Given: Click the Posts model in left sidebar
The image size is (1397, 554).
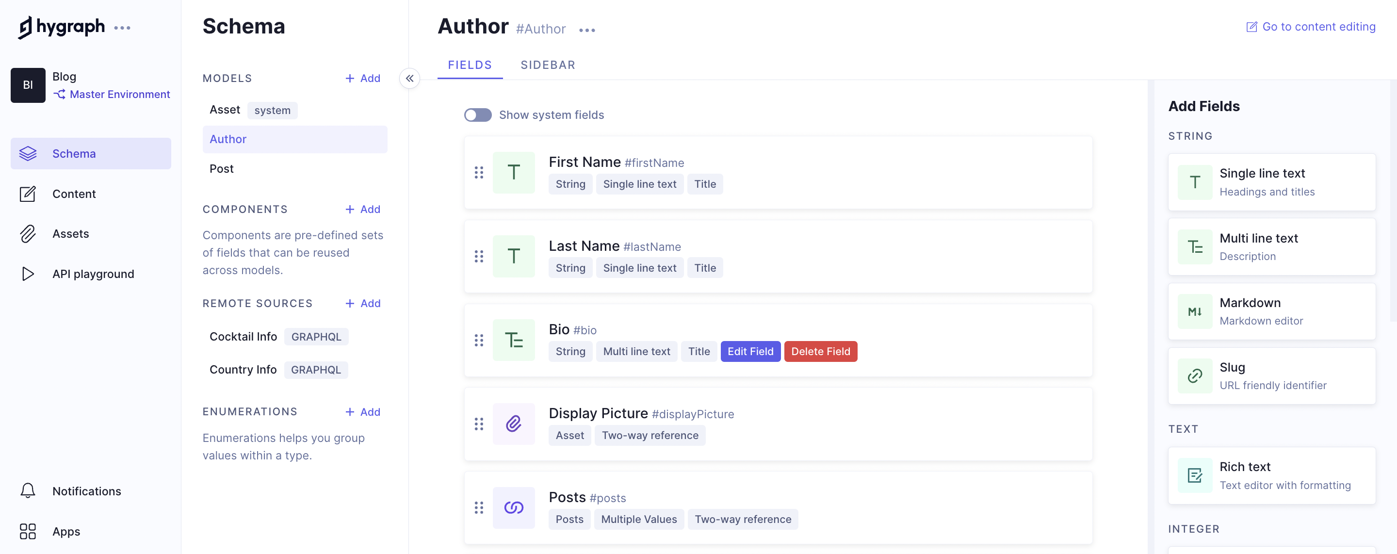Looking at the screenshot, I should click(x=221, y=167).
